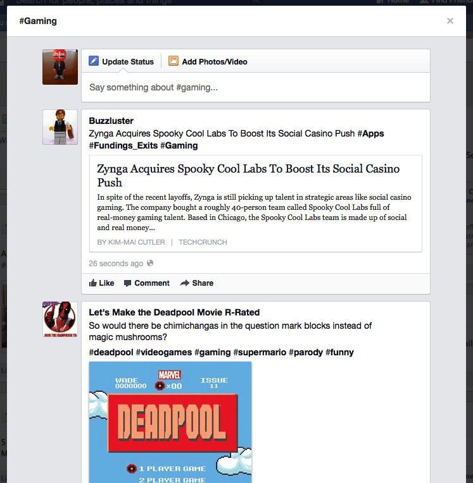The image size is (473, 483).
Task: Click the TECHCRUNCH source label
Action: pyautogui.click(x=203, y=242)
